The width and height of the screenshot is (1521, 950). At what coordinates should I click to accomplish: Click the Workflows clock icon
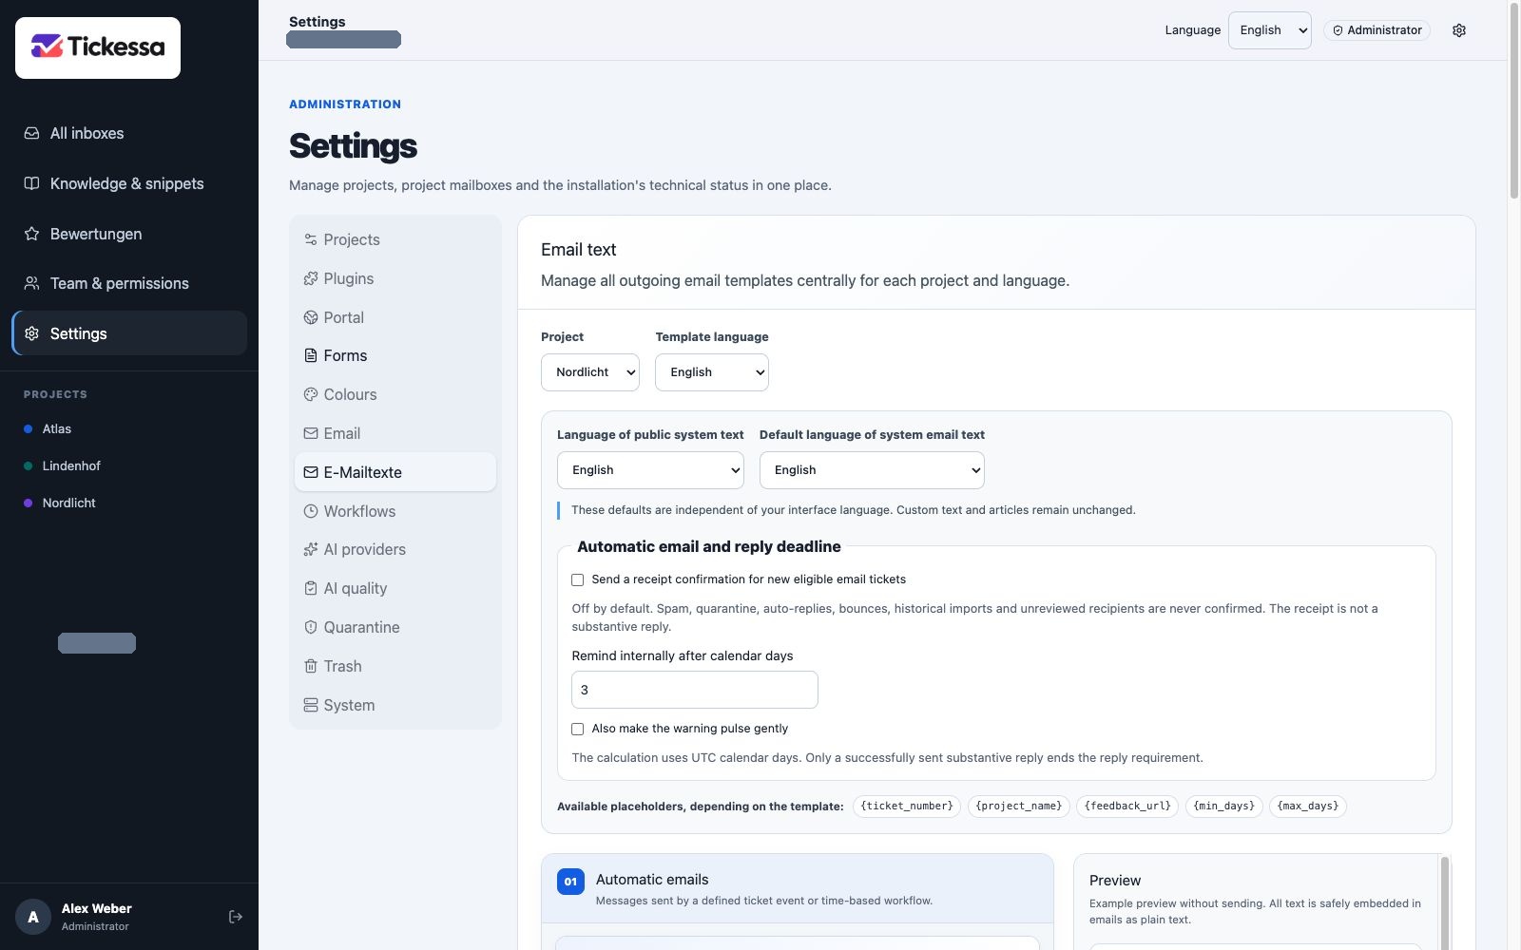coord(311,511)
